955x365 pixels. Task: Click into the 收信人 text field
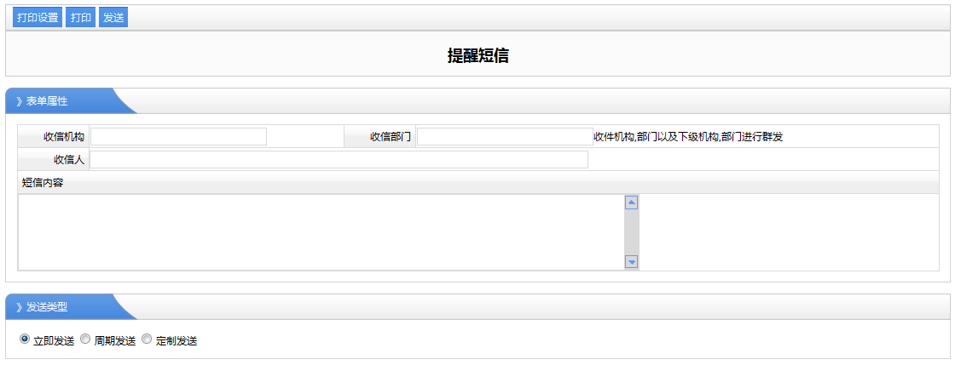pos(339,160)
